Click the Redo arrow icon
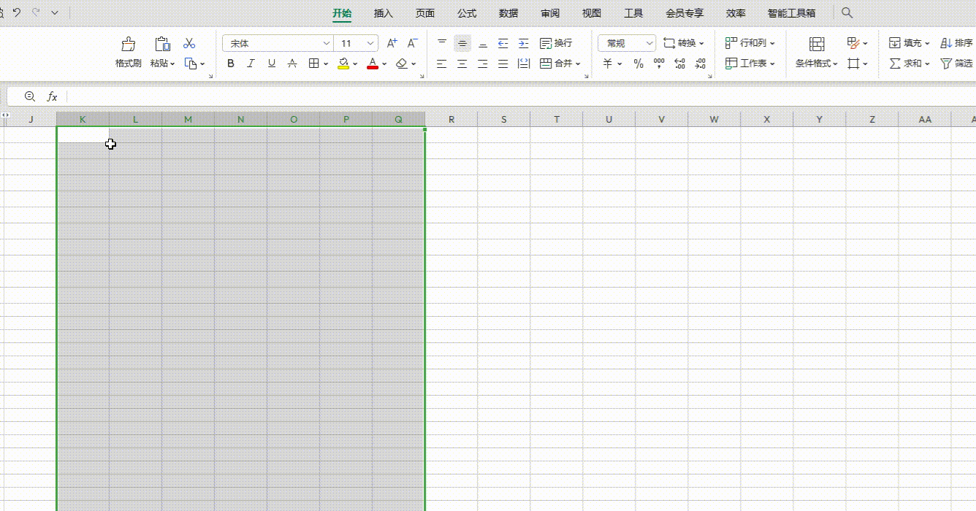Viewport: 976px width, 511px height. point(36,13)
